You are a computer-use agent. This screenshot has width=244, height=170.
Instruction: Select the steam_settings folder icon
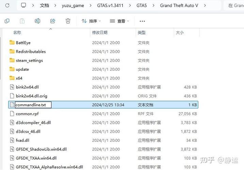coord(12,60)
